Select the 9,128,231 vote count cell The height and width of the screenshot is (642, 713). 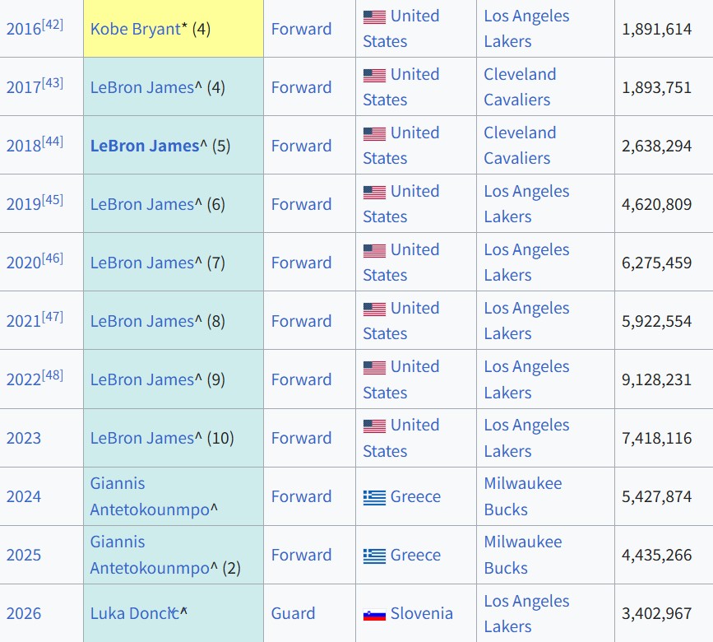coord(656,379)
